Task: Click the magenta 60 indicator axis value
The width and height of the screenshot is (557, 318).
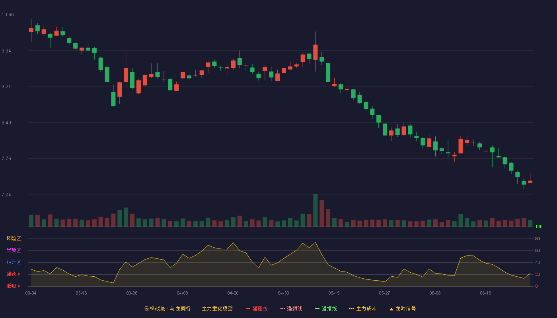Action: point(538,250)
